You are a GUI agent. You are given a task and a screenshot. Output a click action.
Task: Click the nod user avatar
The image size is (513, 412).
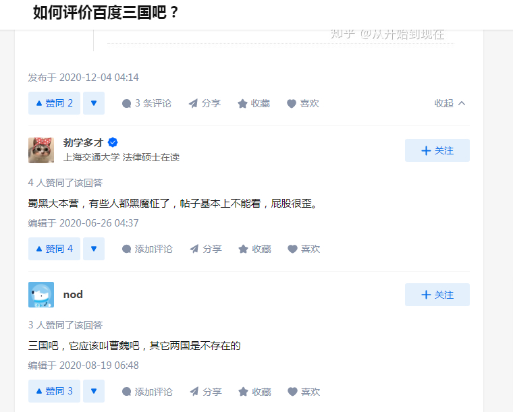click(x=41, y=295)
